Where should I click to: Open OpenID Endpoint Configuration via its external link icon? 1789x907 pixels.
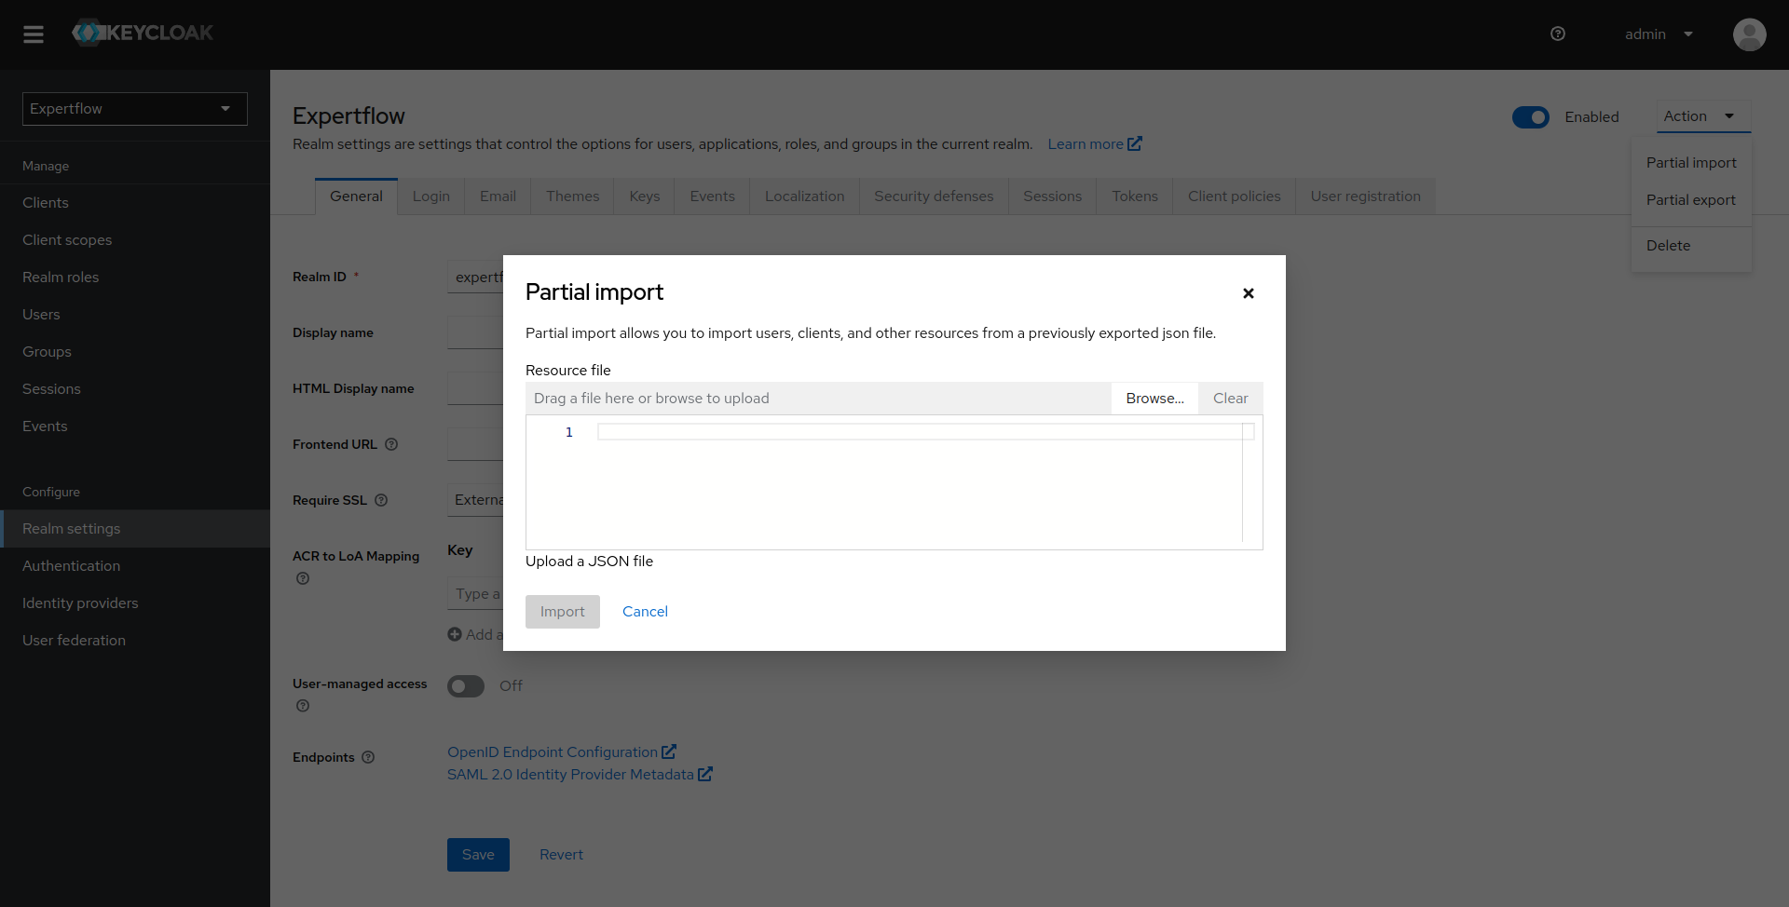[x=670, y=751]
